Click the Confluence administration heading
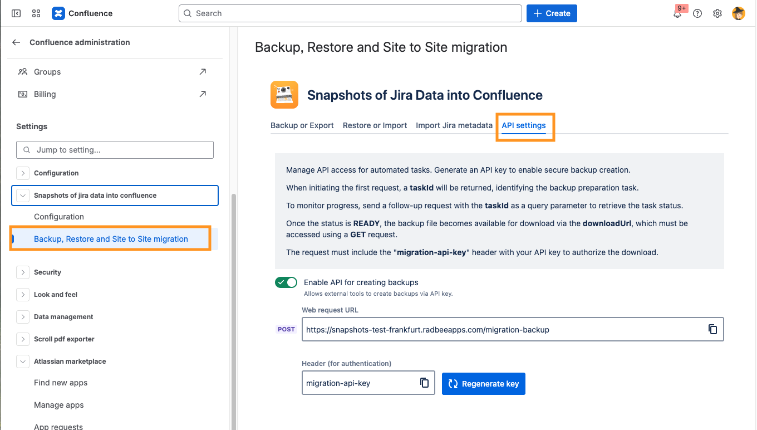This screenshot has width=757, height=430. [80, 42]
